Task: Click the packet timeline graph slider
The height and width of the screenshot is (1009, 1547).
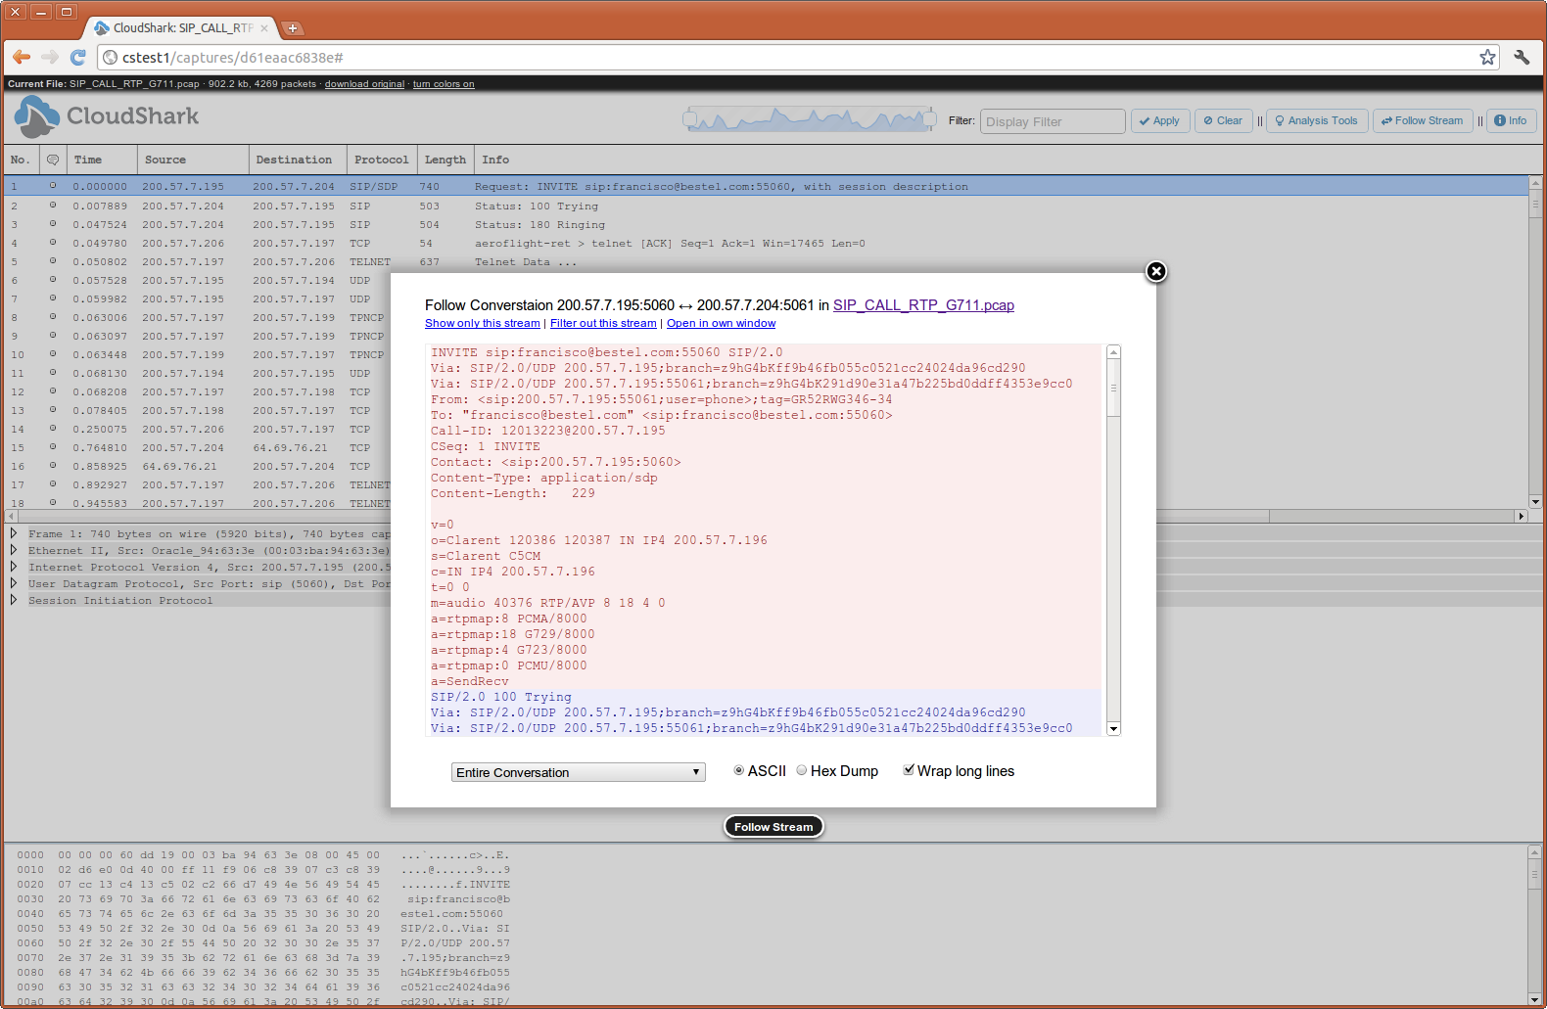Action: (809, 119)
